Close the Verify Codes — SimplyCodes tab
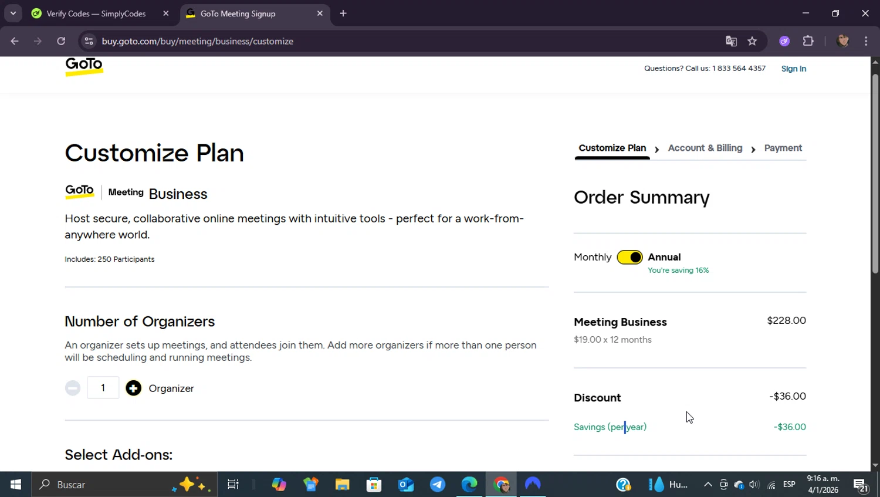 pyautogui.click(x=166, y=13)
